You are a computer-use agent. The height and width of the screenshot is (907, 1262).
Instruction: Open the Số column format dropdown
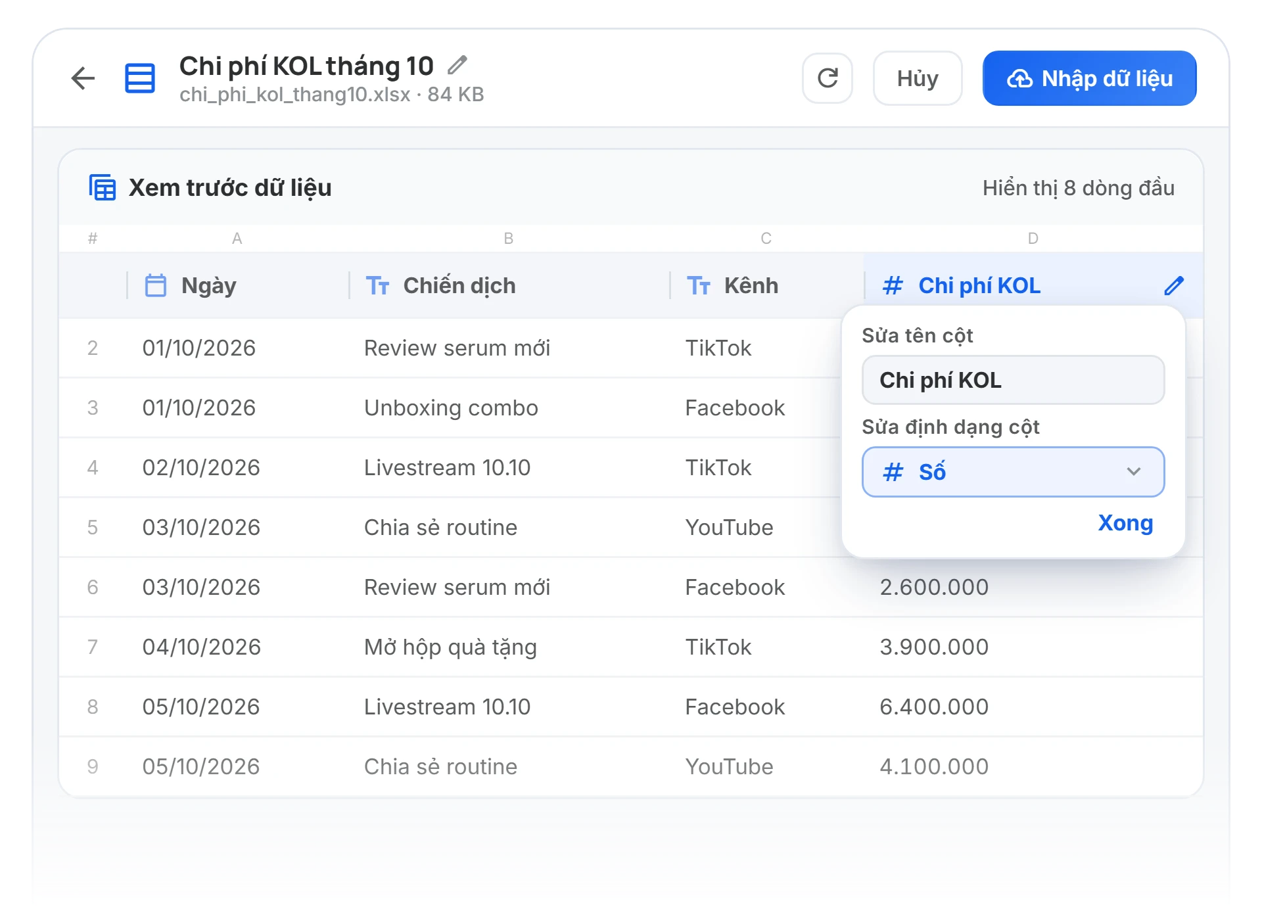point(1013,472)
